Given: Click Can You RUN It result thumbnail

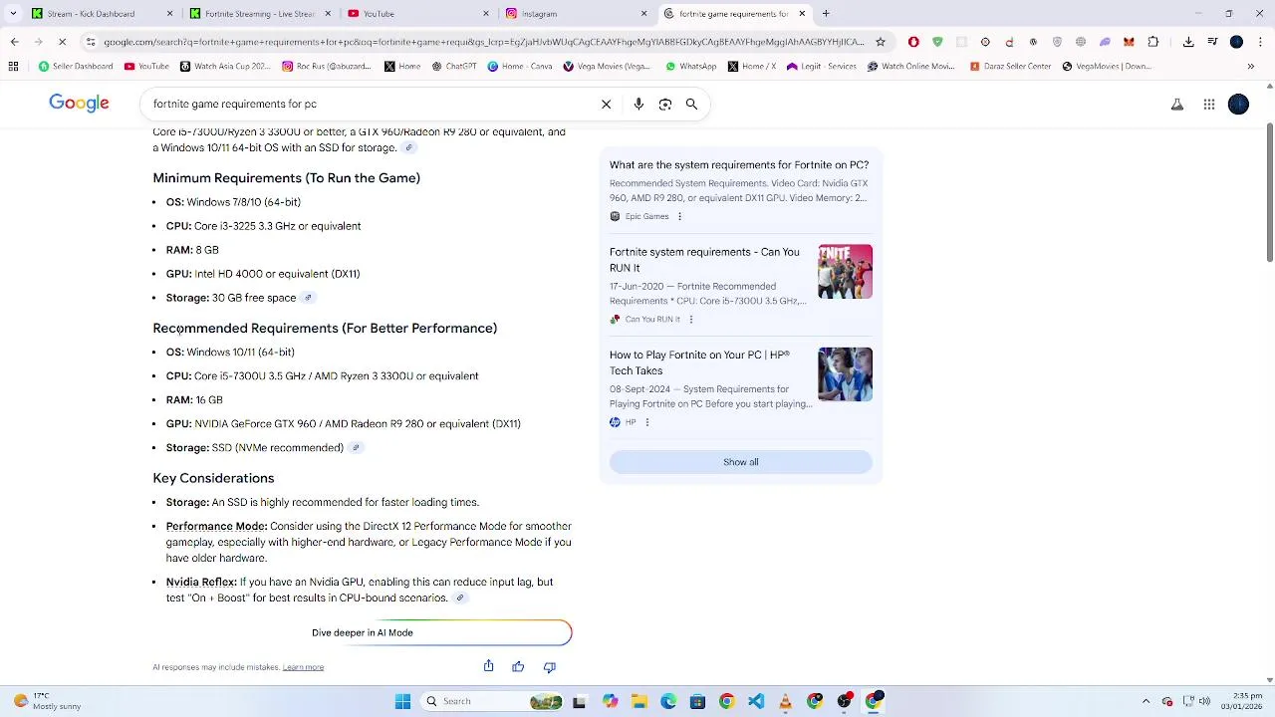Looking at the screenshot, I should coord(845,272).
